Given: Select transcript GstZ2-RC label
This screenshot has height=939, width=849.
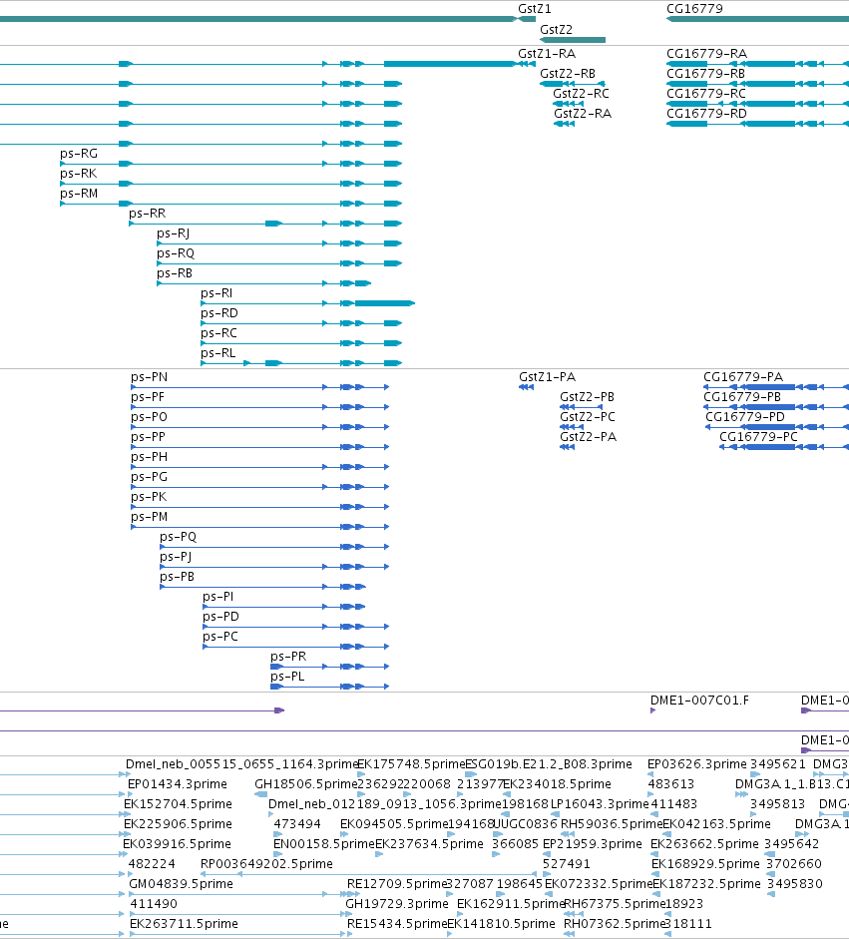Looking at the screenshot, I should pos(581,94).
